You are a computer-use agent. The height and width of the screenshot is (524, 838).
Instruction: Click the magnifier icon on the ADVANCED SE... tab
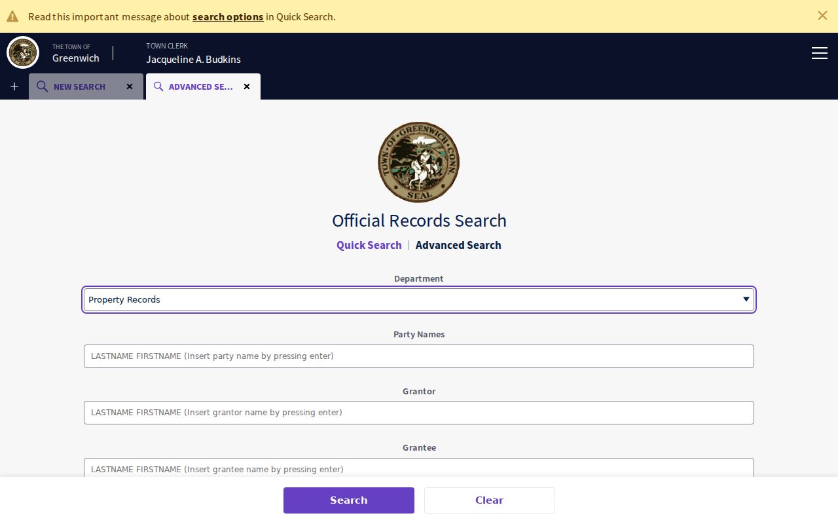(x=158, y=86)
